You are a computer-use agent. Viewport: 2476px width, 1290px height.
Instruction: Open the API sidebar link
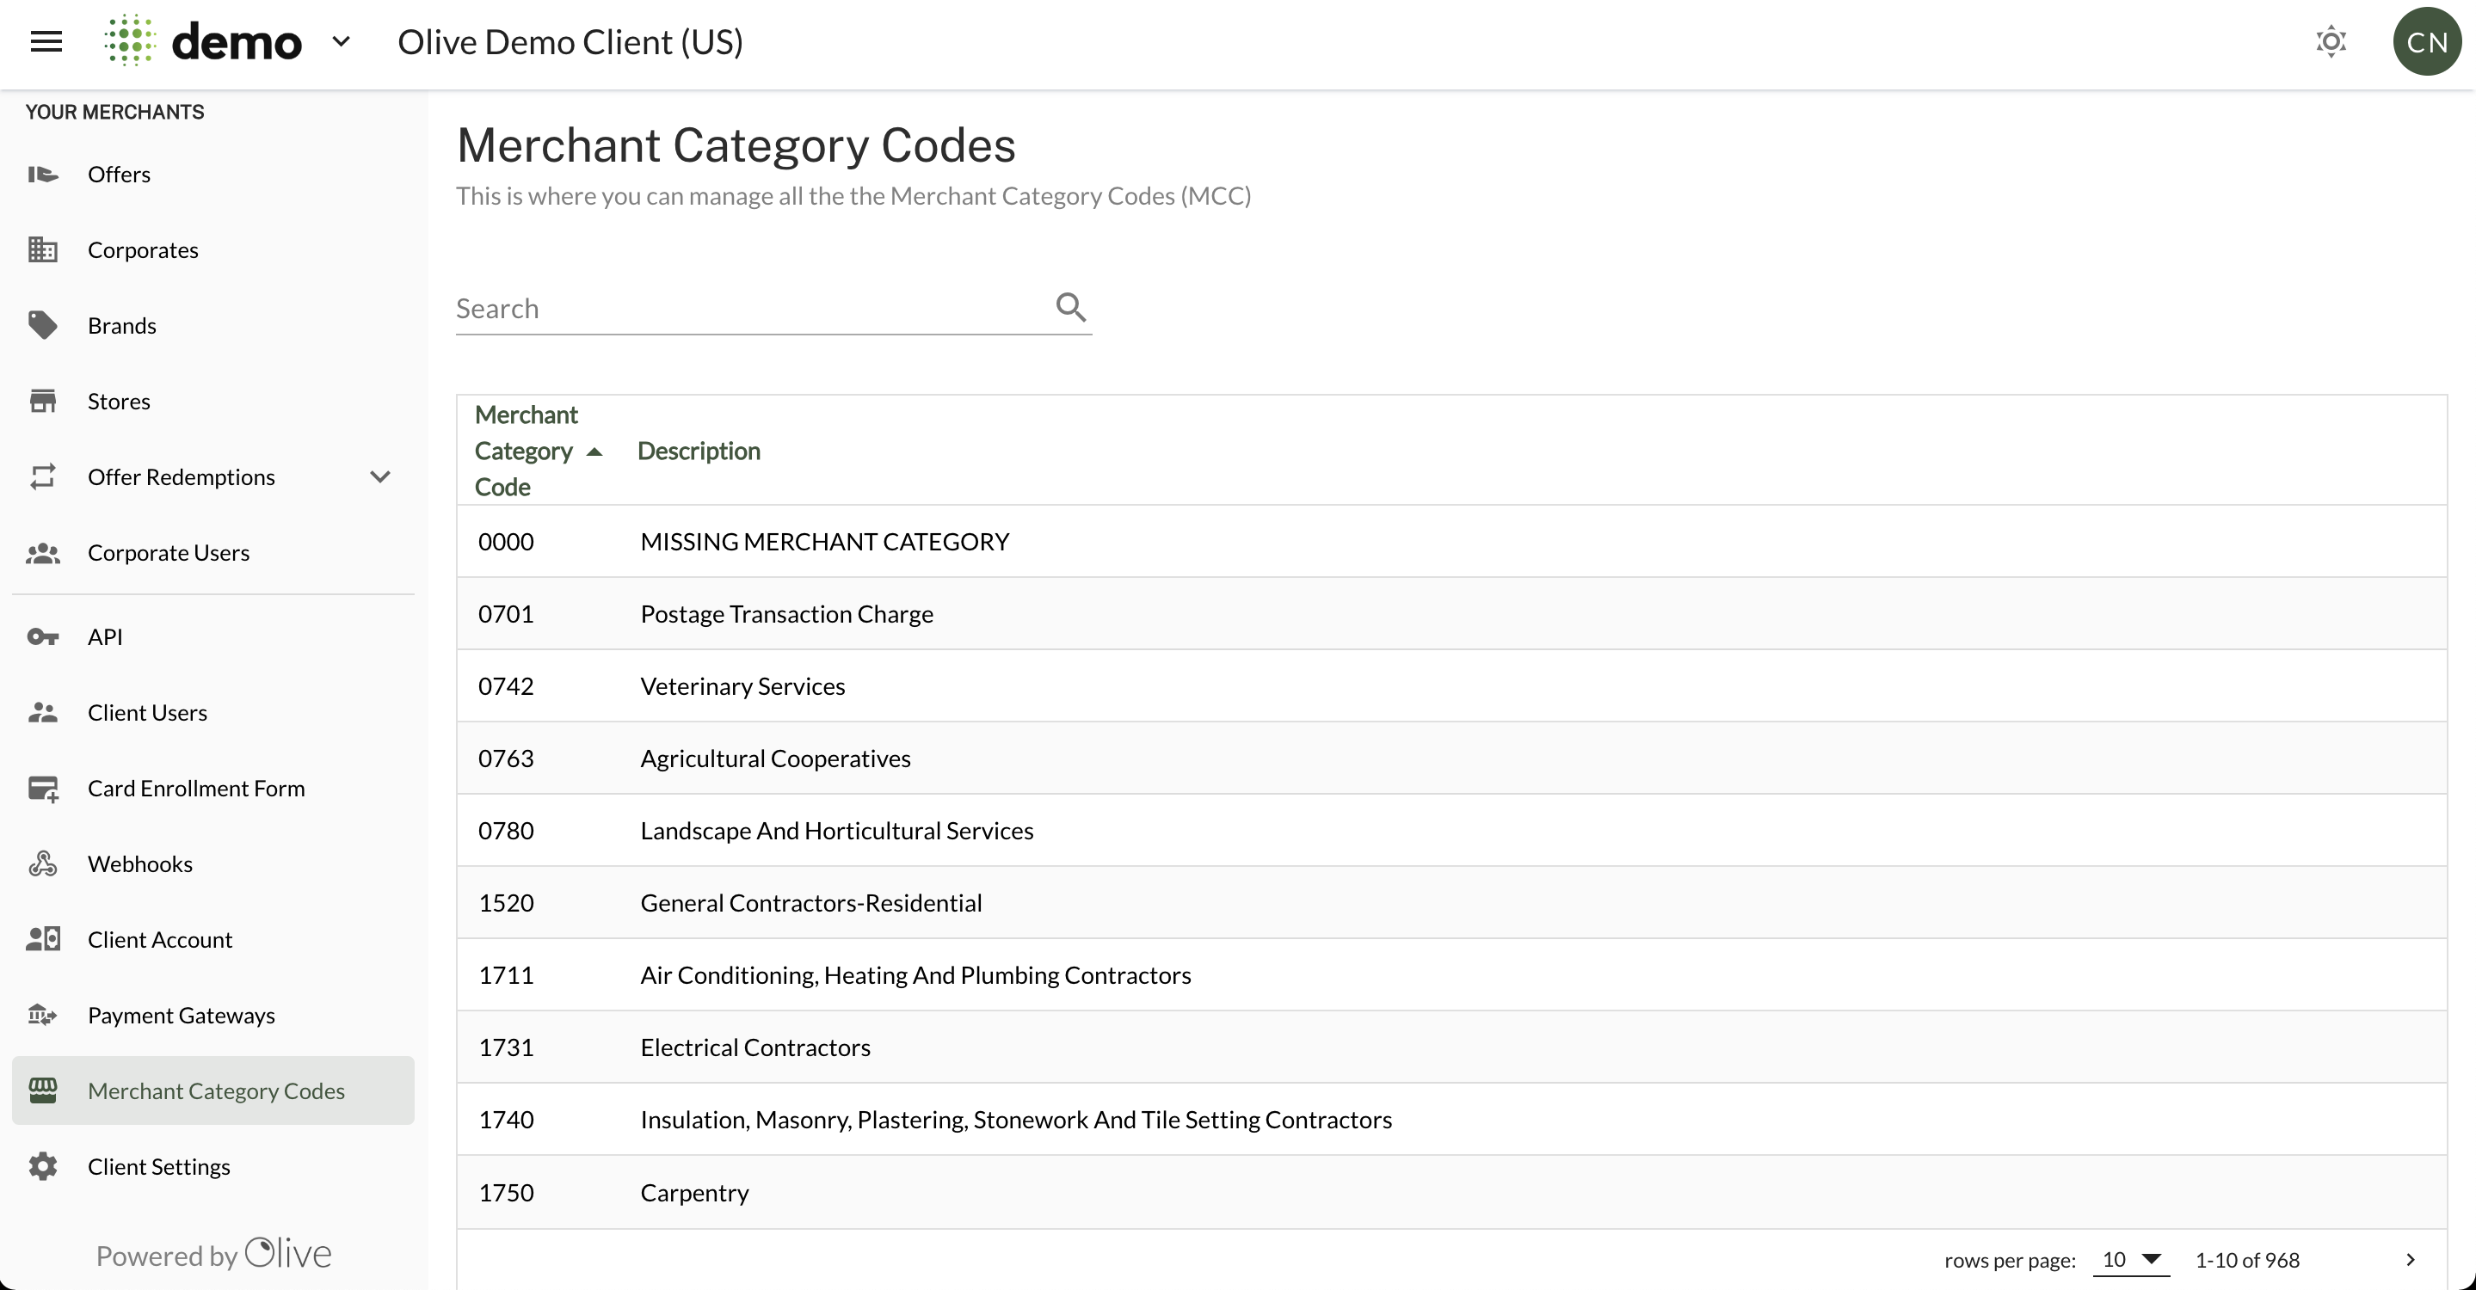[213, 637]
